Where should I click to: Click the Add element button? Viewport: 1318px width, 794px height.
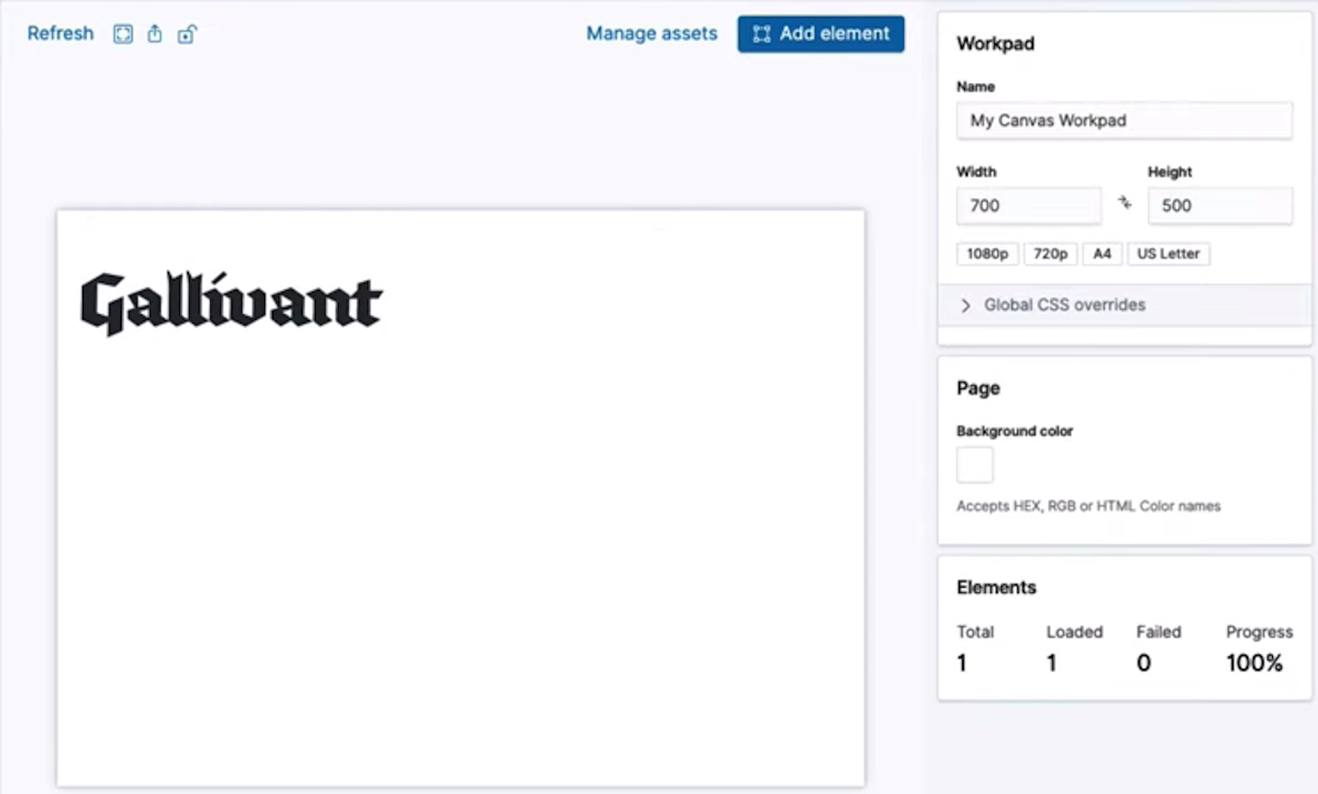pyautogui.click(x=820, y=34)
